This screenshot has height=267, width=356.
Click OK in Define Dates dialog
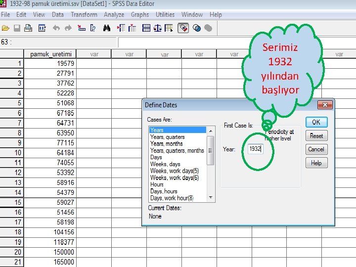316,122
